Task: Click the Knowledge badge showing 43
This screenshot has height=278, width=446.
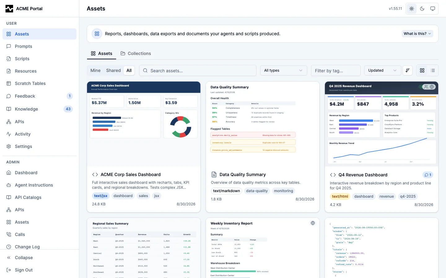Action: [68, 109]
